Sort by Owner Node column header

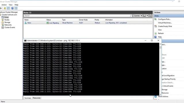tap(83, 20)
